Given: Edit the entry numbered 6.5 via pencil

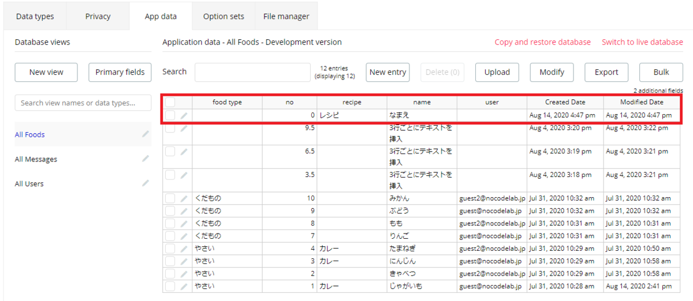Looking at the screenshot, I should [184, 152].
